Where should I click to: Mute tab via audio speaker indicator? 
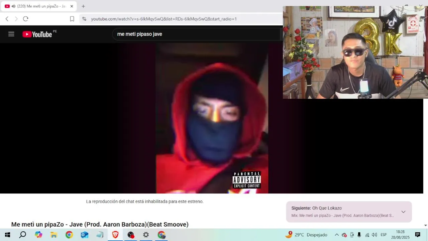tap(13, 6)
